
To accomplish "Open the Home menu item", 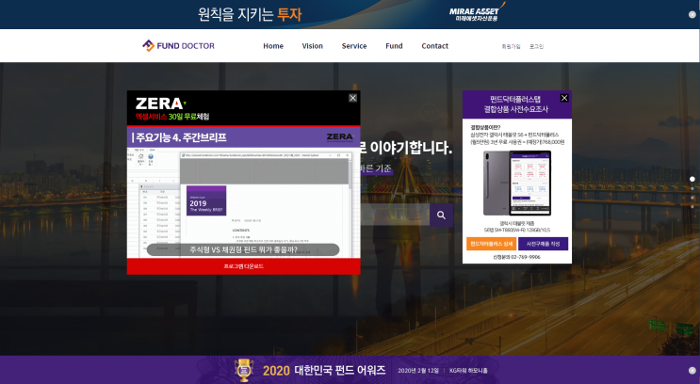I will (x=273, y=46).
